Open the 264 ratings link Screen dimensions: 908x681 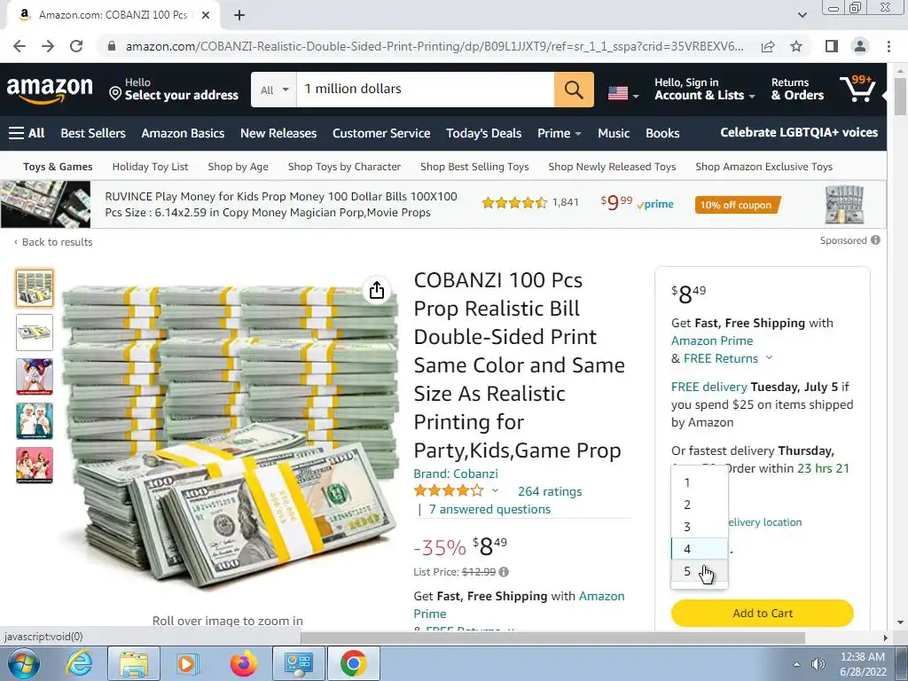(x=550, y=491)
